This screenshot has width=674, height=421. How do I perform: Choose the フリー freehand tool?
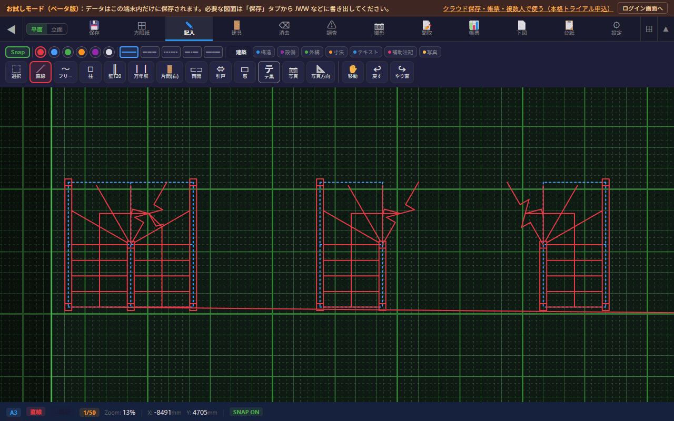65,72
